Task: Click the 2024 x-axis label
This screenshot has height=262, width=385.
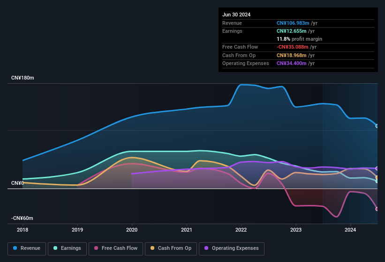Action: pos(350,230)
